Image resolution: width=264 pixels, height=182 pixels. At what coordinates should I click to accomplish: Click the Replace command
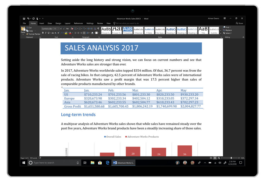(x=227, y=30)
